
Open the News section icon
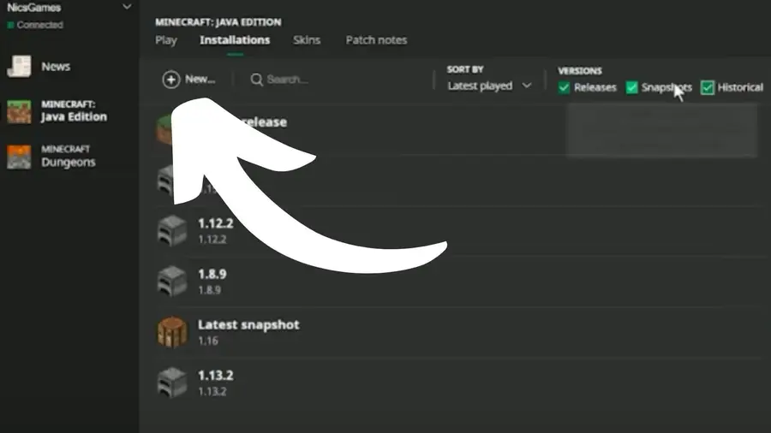point(19,67)
